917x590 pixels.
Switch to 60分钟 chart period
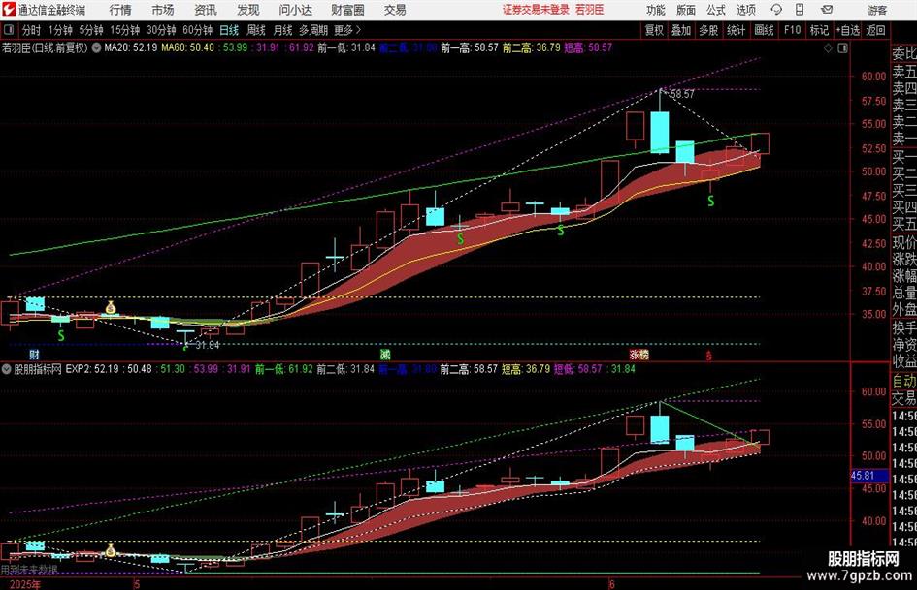pyautogui.click(x=197, y=30)
